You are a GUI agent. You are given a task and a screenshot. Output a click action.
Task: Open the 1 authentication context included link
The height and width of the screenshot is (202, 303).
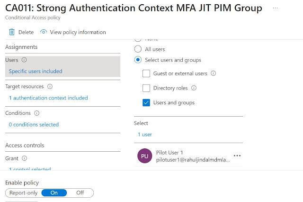point(48,98)
